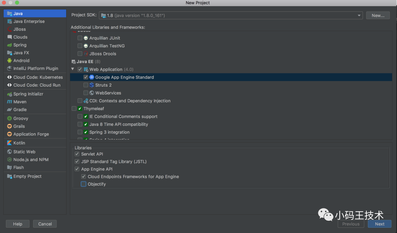Click the Next button
Viewport: 397px width, 233px height.
379,224
